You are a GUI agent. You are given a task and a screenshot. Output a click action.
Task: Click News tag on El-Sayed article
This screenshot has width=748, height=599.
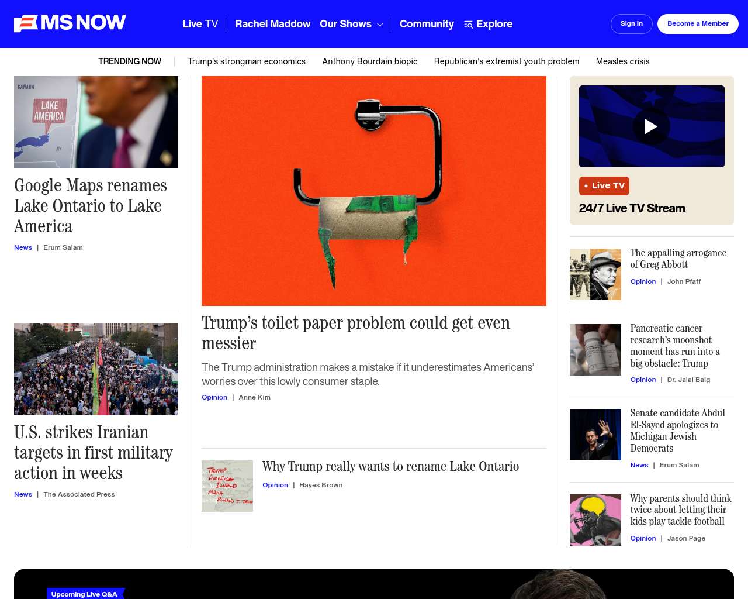pos(639,465)
